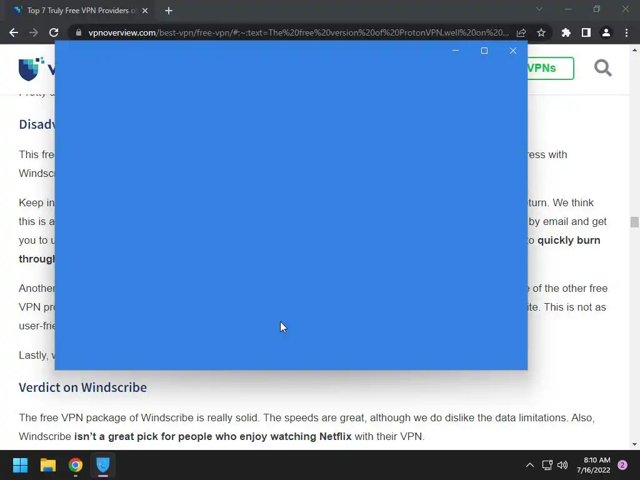Open File Explorer from taskbar

coord(47,465)
